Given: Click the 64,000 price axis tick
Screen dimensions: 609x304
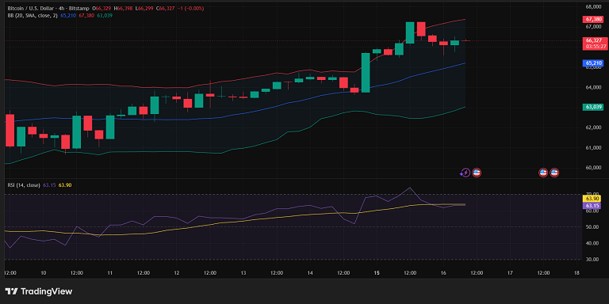Looking at the screenshot, I should coord(594,87).
